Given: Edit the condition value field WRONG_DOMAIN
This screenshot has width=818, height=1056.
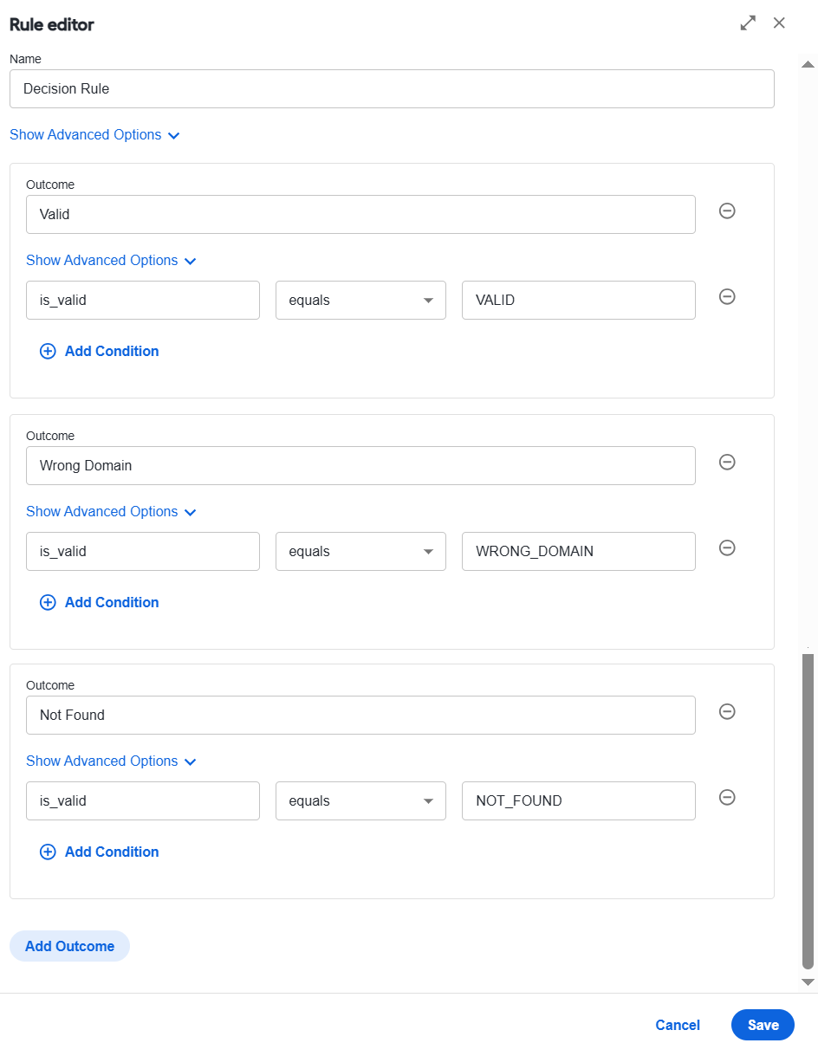Looking at the screenshot, I should pyautogui.click(x=579, y=551).
